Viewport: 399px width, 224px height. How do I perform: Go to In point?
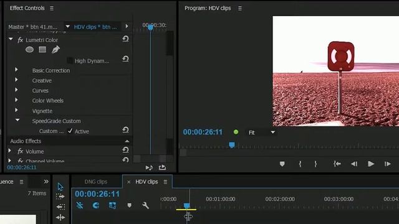click(337, 164)
